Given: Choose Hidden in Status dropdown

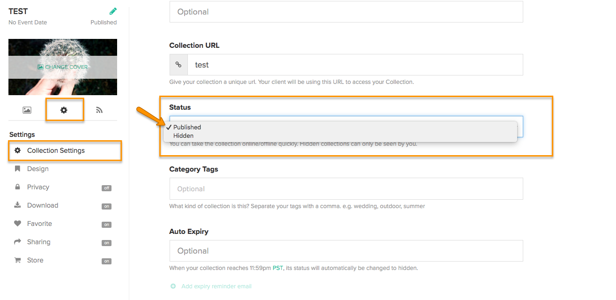Looking at the screenshot, I should coord(340,135).
